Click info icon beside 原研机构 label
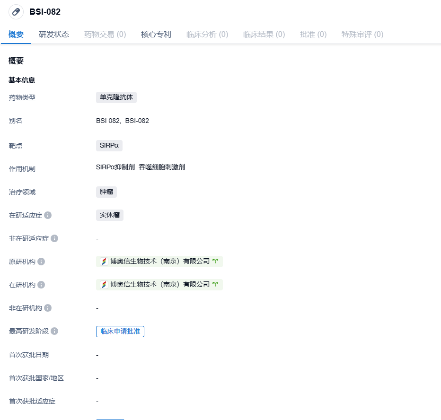Viewport: 441px width, 420px height. click(x=41, y=262)
